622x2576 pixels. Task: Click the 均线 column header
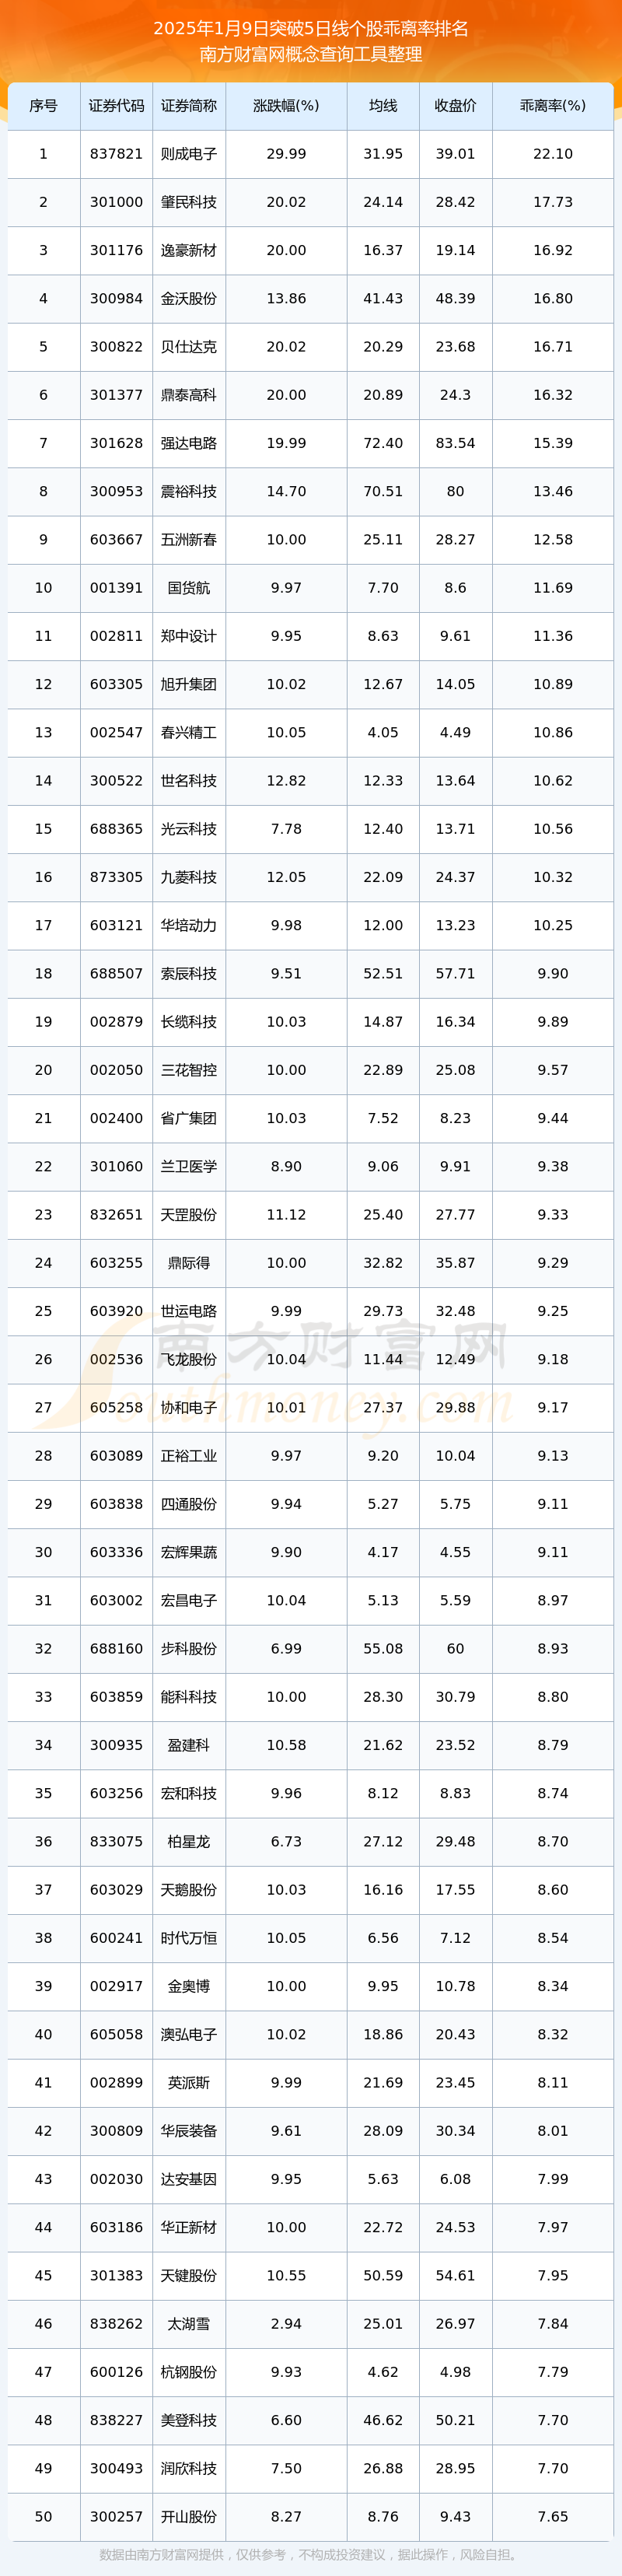click(x=383, y=106)
